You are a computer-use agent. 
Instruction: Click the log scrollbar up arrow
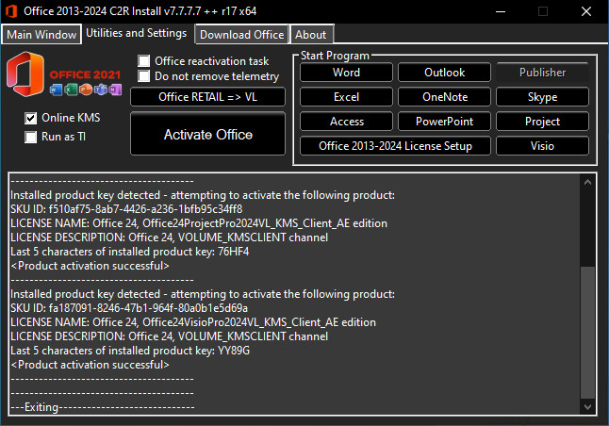point(587,182)
